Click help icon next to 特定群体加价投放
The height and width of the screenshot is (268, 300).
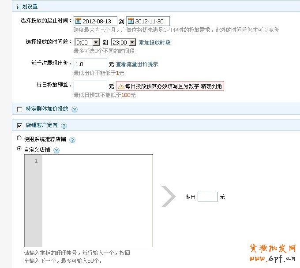coord(75,109)
